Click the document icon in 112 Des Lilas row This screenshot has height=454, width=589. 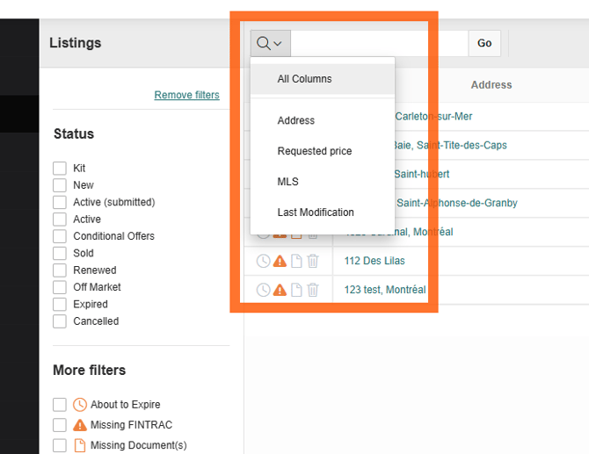(297, 261)
